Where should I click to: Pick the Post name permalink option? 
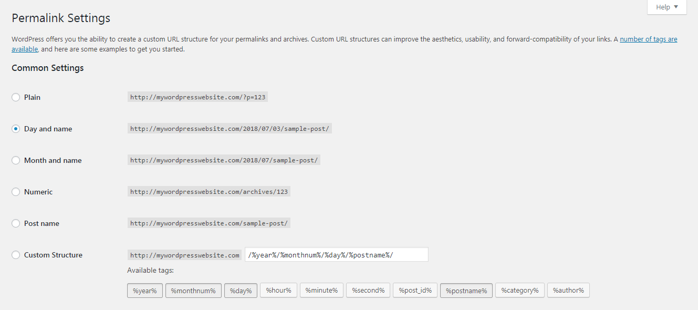pos(16,223)
